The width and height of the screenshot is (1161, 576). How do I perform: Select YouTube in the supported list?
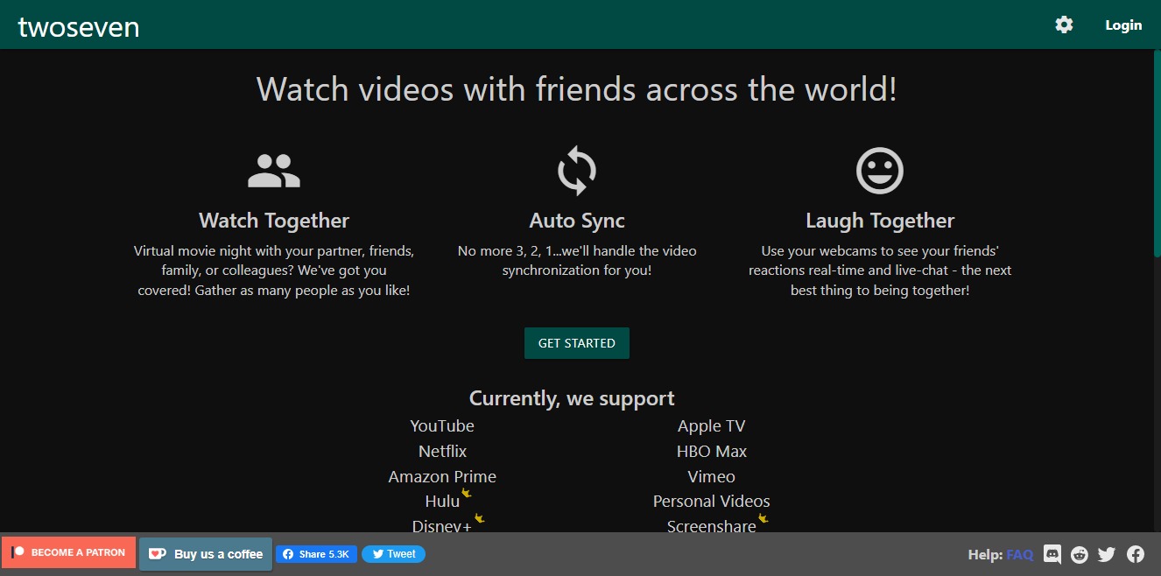(442, 426)
